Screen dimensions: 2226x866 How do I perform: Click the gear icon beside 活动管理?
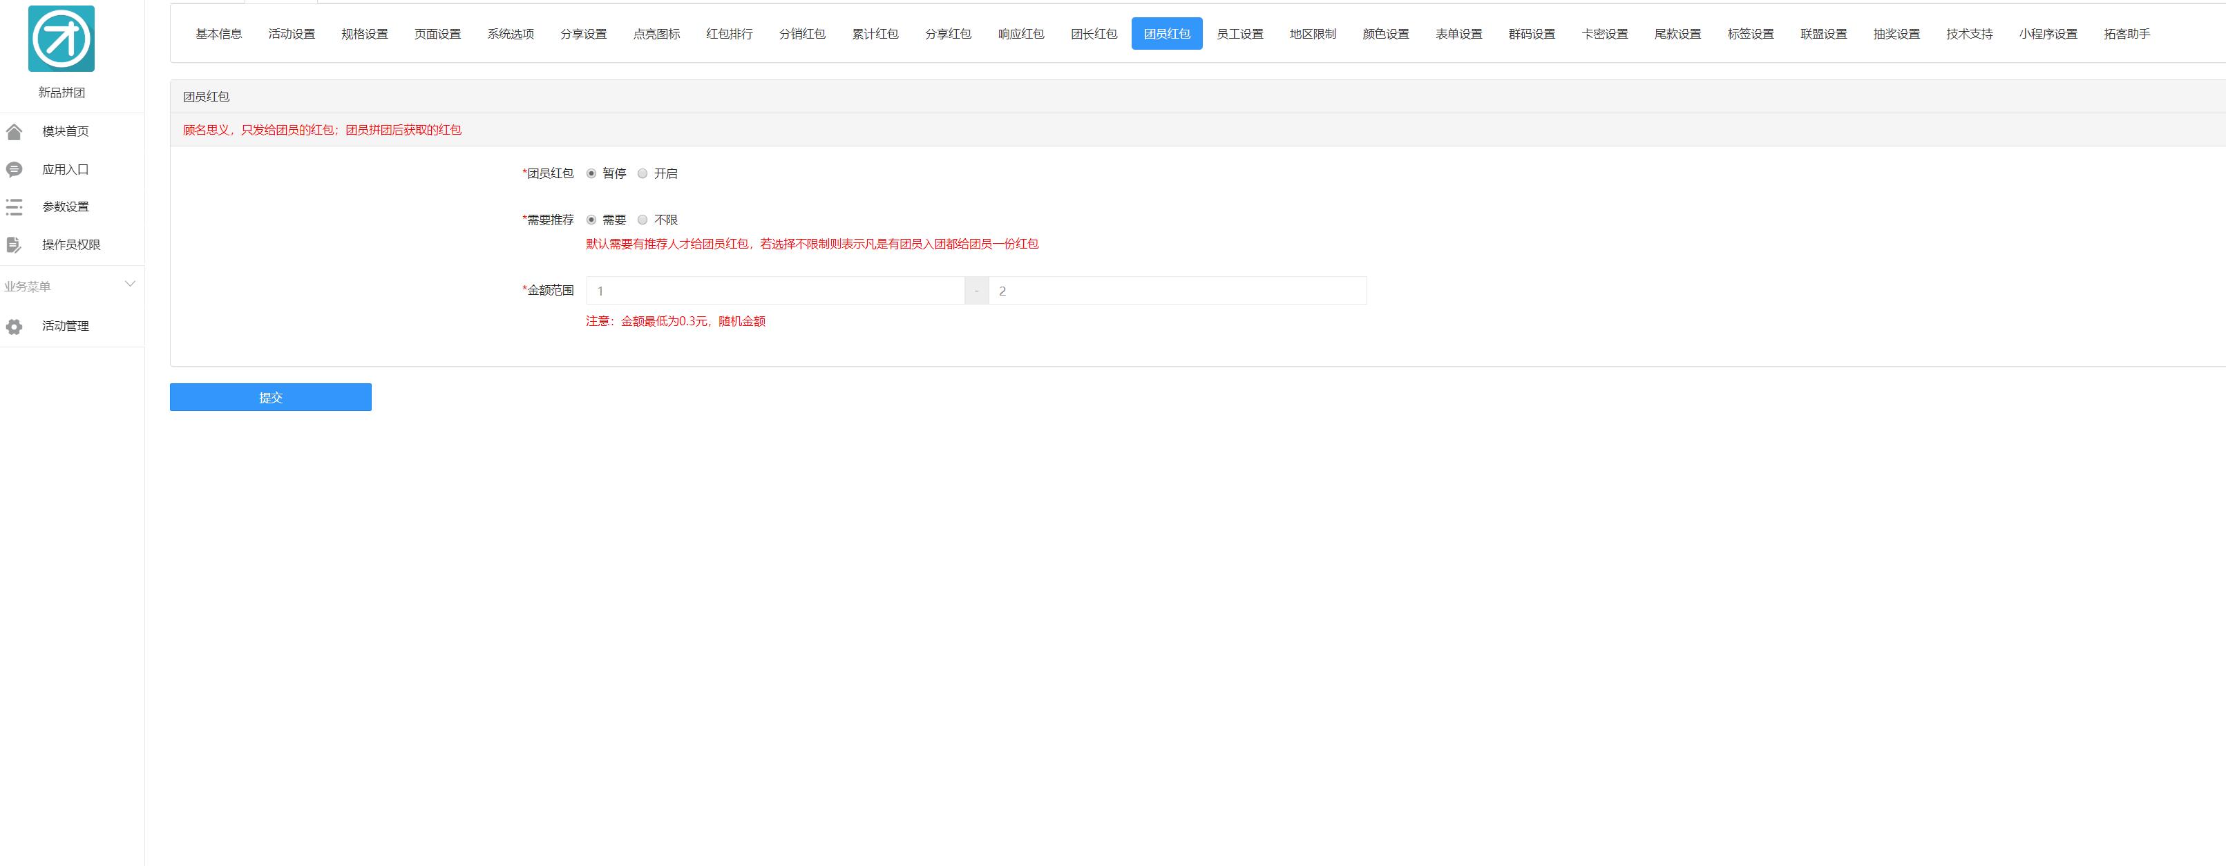(x=14, y=327)
